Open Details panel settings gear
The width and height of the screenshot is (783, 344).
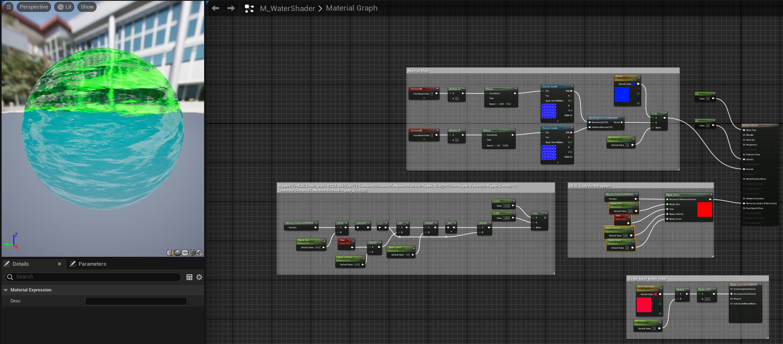point(199,277)
